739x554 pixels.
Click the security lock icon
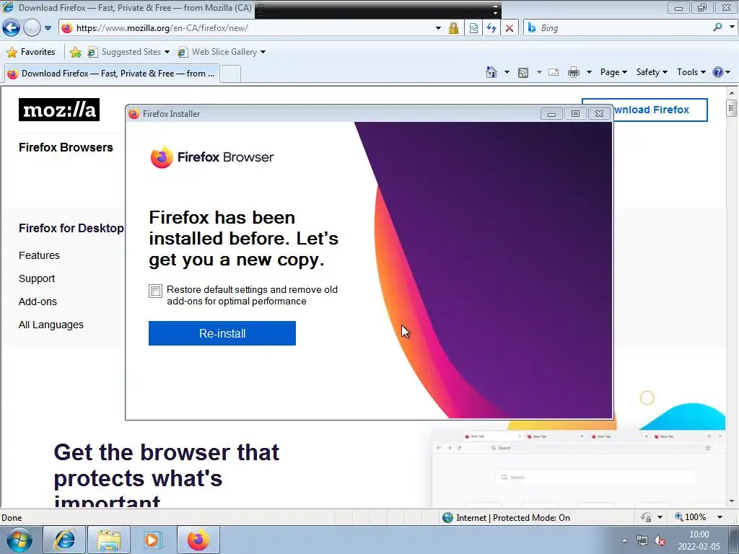(x=453, y=28)
